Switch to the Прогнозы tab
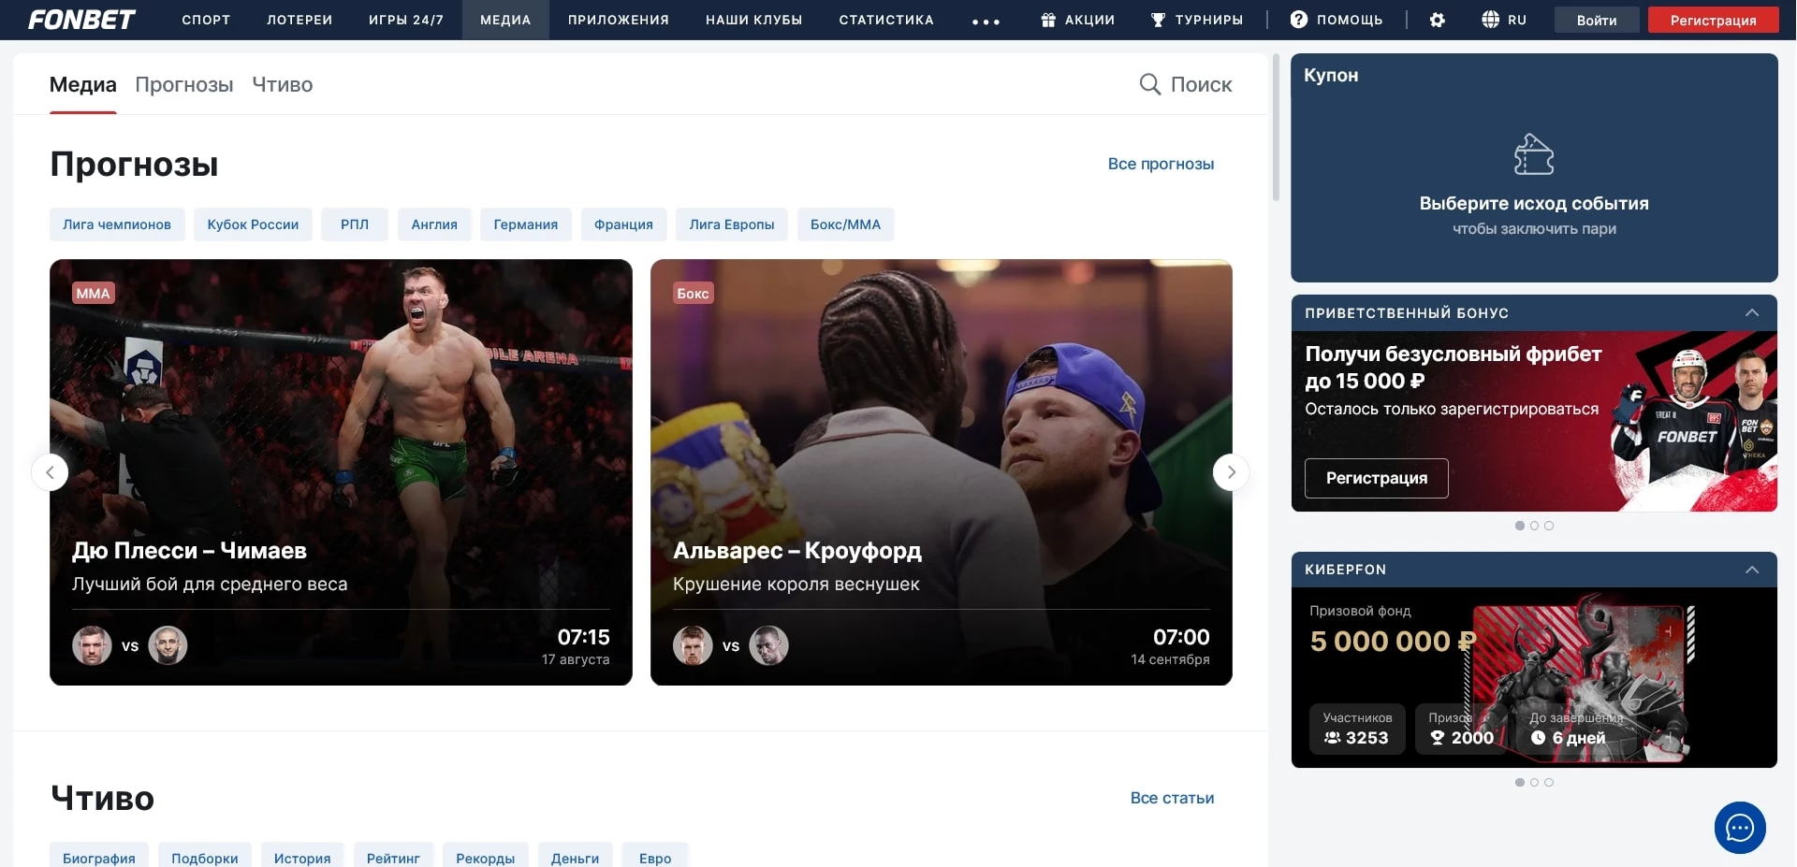The width and height of the screenshot is (1797, 867). click(184, 85)
